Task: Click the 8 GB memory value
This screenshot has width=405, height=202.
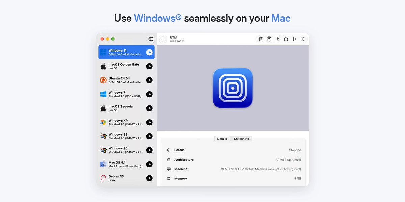Action: pyautogui.click(x=298, y=178)
